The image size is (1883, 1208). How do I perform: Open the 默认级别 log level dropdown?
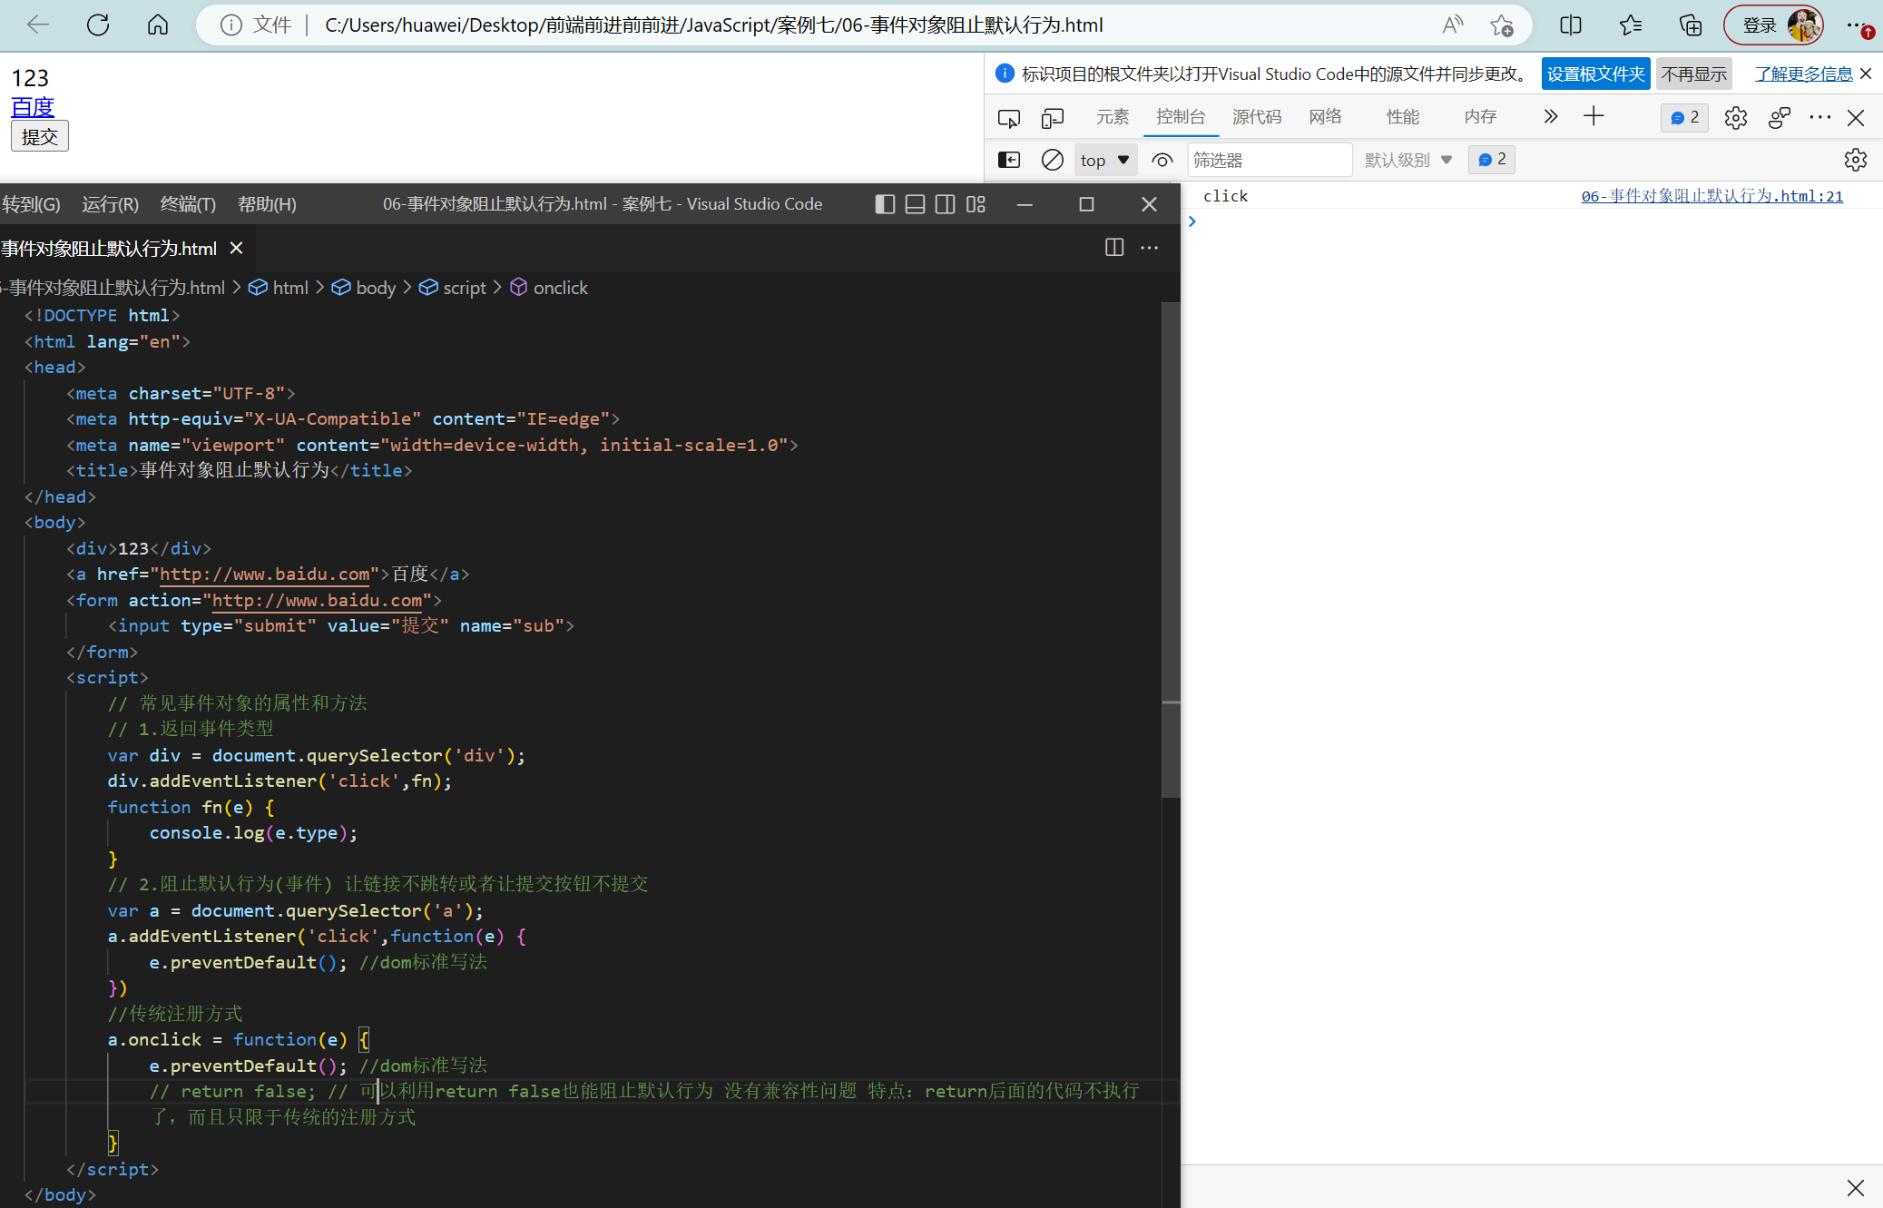(1408, 161)
